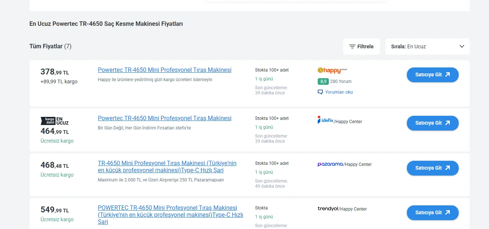Go to seller for the 378,99 TL offer

point(432,75)
